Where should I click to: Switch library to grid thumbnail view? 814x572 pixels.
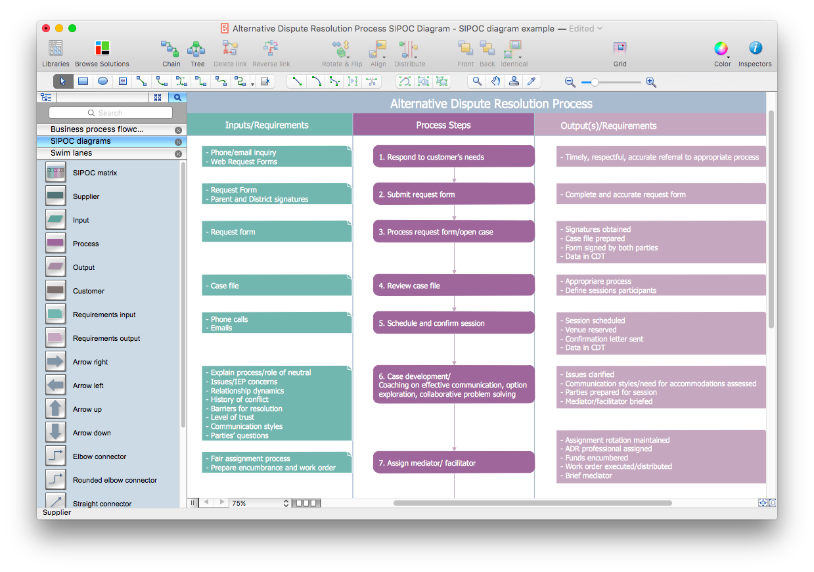tap(158, 97)
